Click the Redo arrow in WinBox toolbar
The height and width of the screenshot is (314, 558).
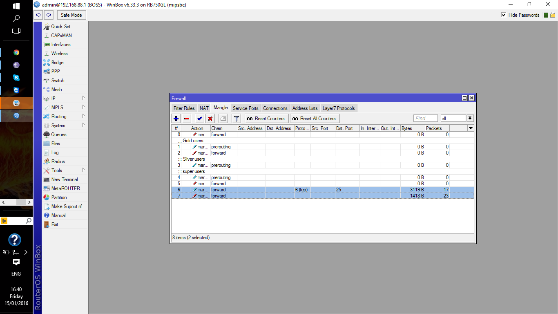coord(49,15)
